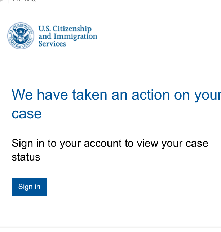Click the word "action" in the heading

pyautogui.click(x=151, y=95)
